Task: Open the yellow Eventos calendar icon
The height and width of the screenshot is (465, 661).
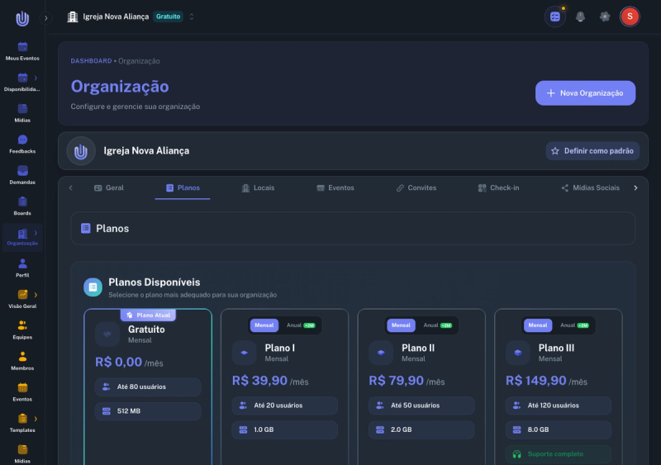Action: coord(22,387)
